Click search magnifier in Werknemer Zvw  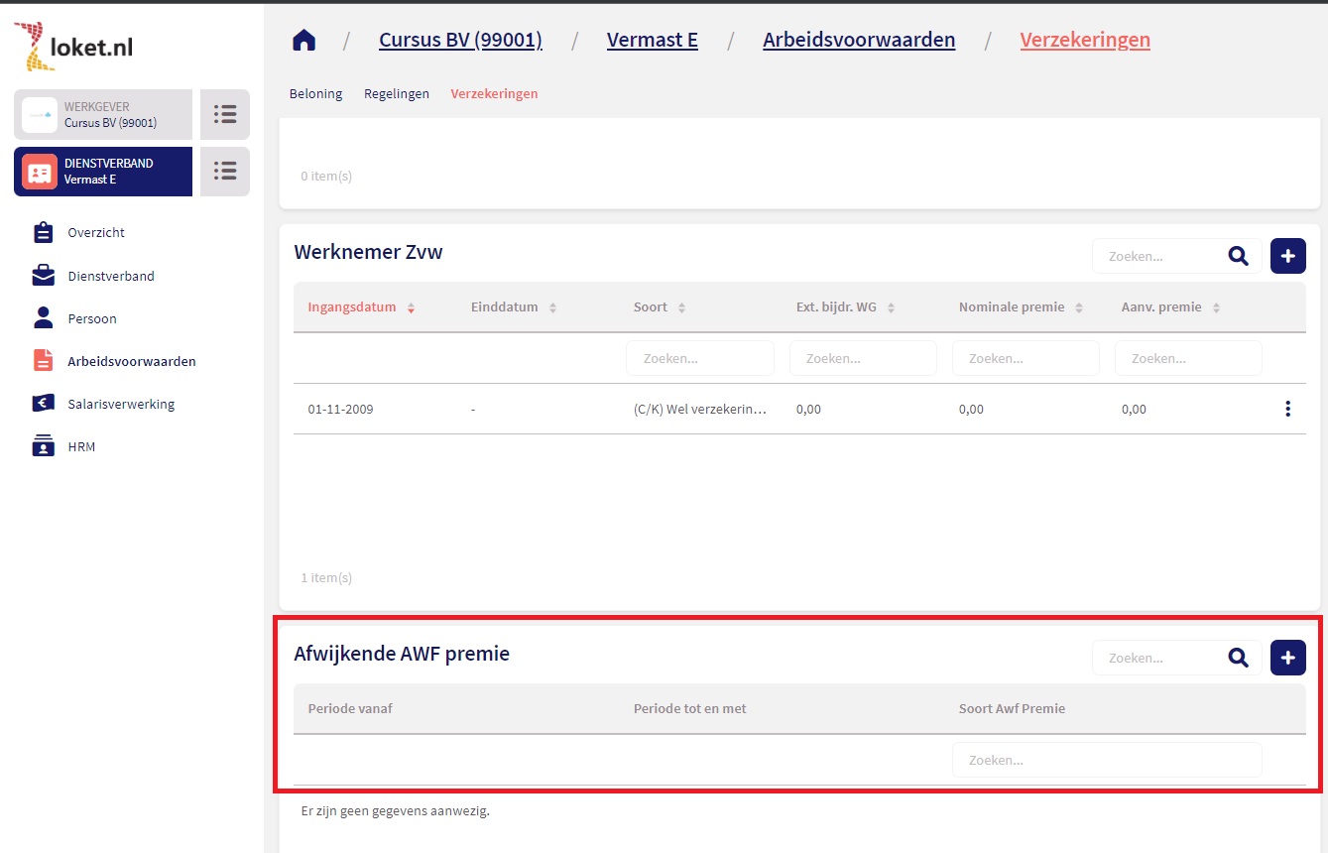click(1238, 256)
